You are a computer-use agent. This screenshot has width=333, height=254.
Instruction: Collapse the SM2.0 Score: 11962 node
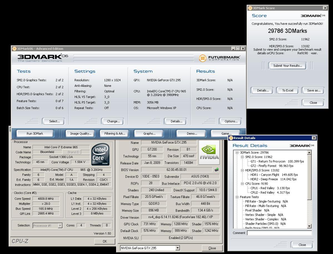coord(242,157)
